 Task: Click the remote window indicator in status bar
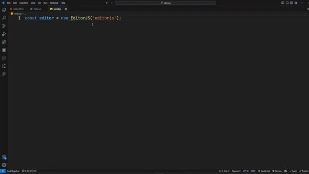(x=3, y=171)
